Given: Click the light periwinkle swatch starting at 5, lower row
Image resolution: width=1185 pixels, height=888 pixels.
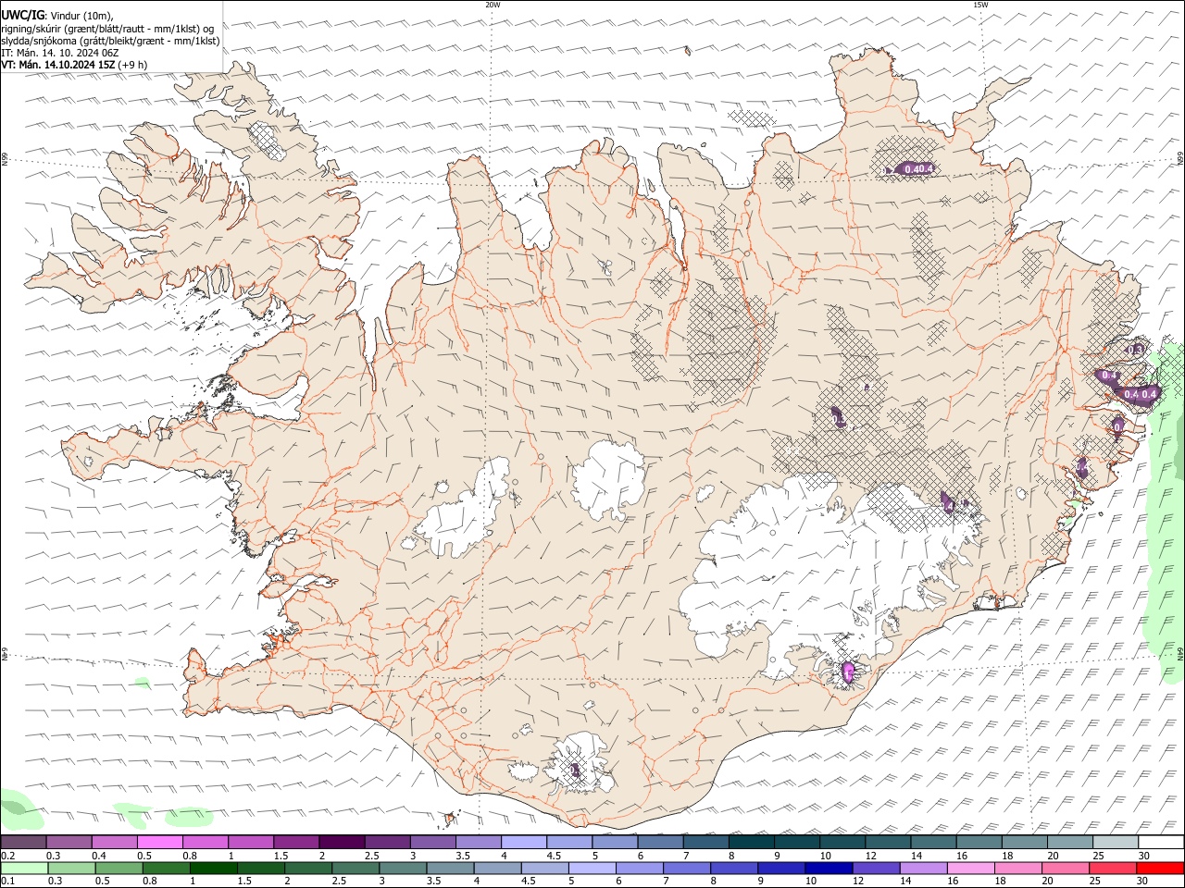Looking at the screenshot, I should coord(592,868).
